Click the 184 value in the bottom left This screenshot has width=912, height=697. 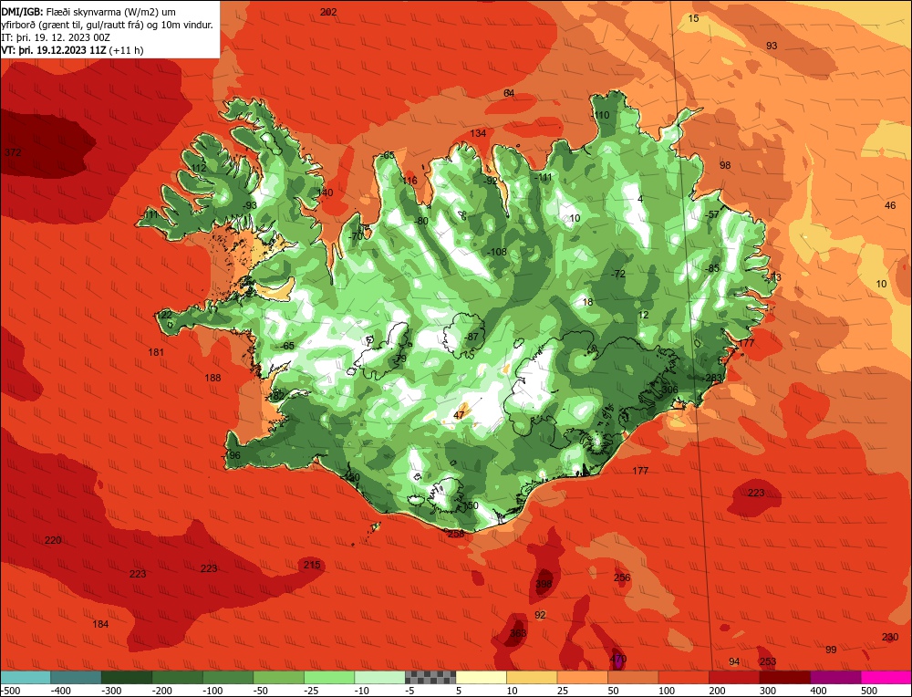tap(100, 624)
